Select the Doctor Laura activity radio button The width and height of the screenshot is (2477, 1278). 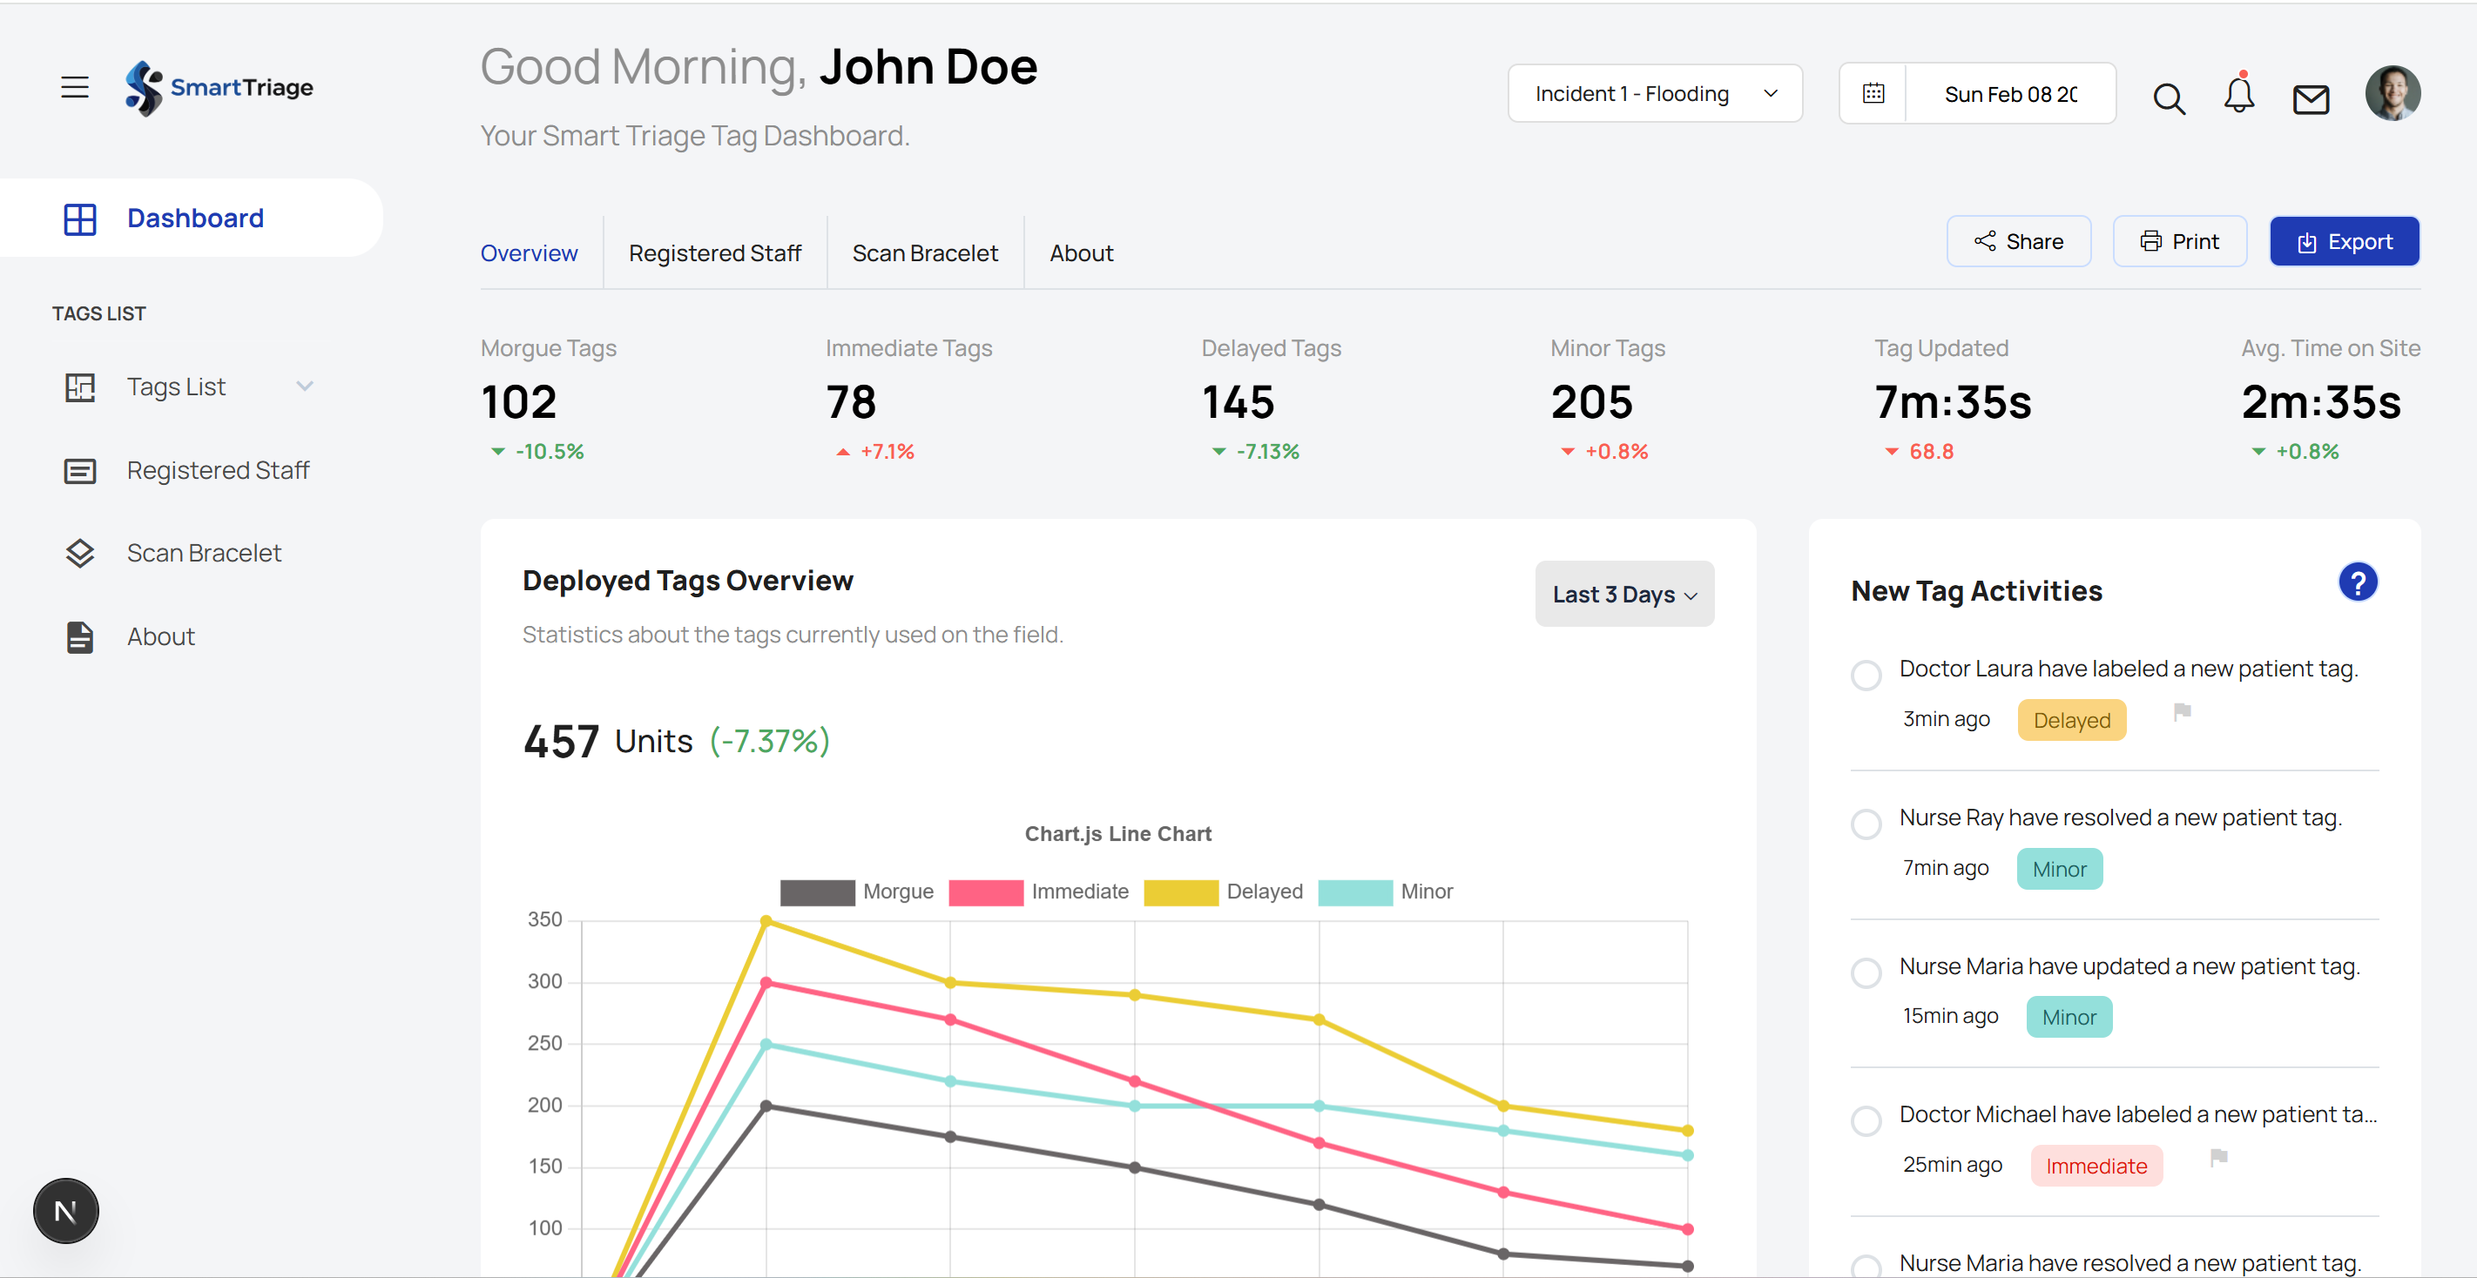tap(1866, 675)
